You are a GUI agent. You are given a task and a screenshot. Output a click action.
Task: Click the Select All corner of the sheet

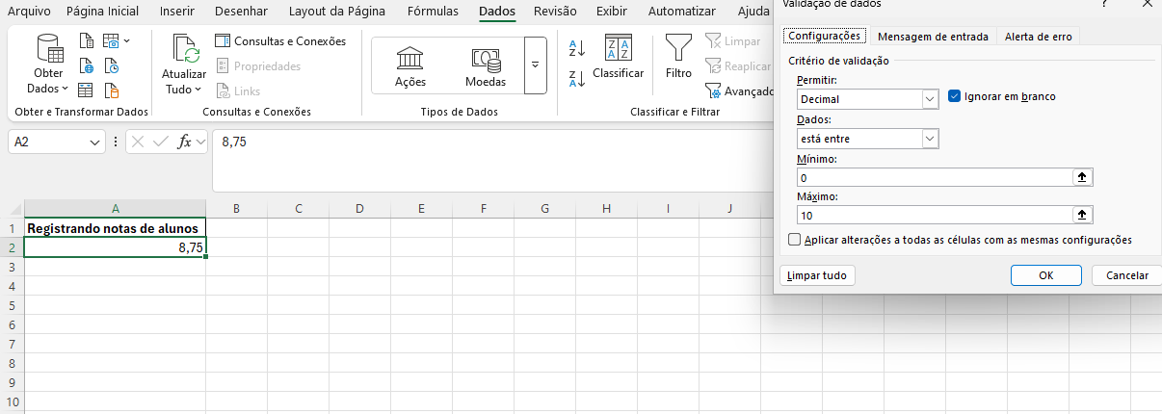[x=12, y=209]
